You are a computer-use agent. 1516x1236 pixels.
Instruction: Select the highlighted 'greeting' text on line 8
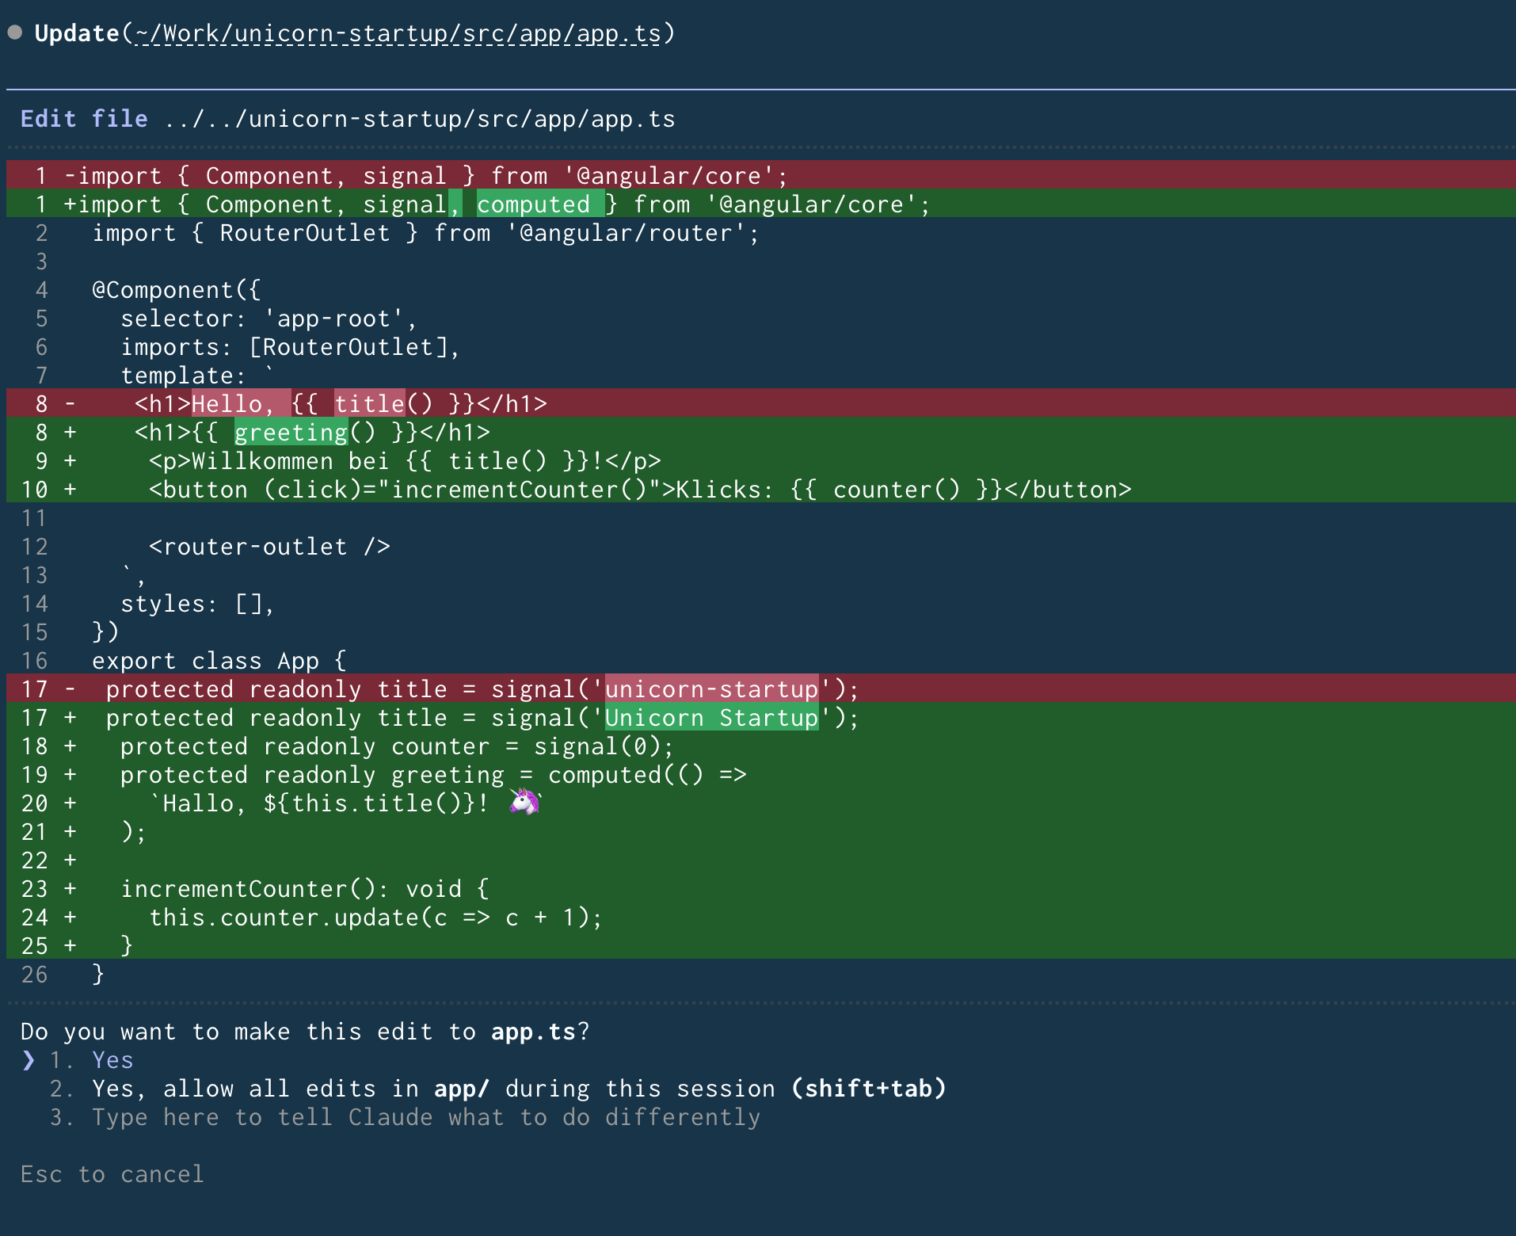tap(290, 432)
